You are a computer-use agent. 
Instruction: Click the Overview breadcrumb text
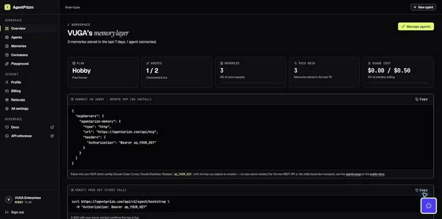coord(72,7)
